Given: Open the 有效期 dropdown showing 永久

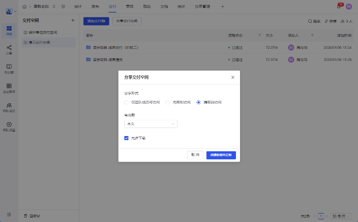Looking at the screenshot, I should [x=151, y=124].
